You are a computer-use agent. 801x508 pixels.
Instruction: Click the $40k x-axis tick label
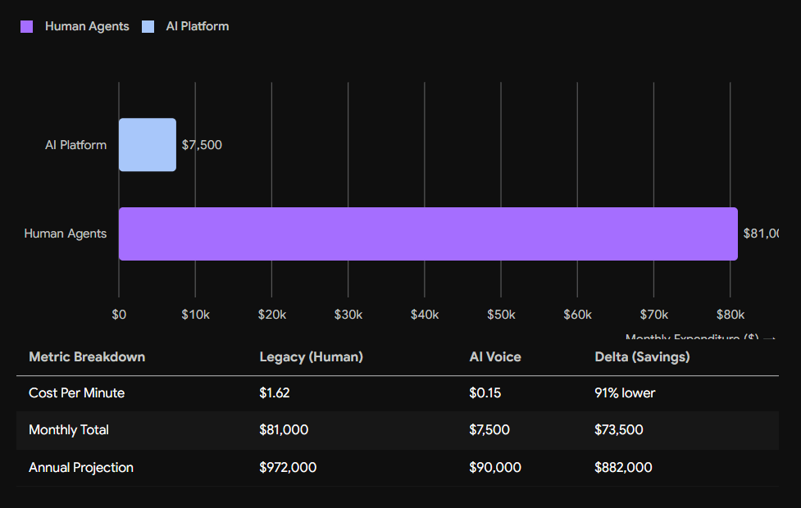point(425,315)
